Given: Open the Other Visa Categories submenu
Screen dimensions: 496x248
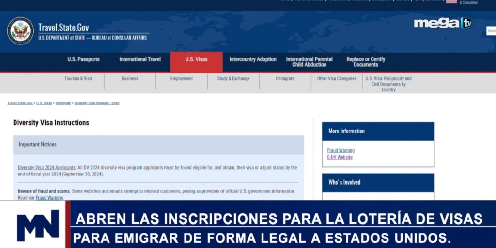Looking at the screenshot, I should click(337, 79).
